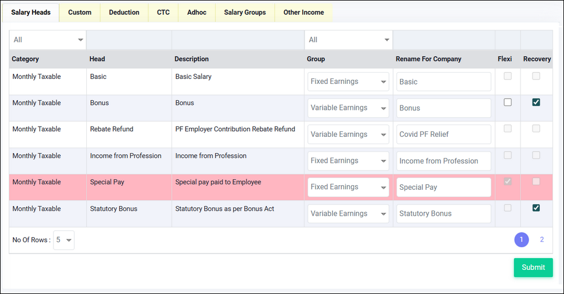Image resolution: width=564 pixels, height=294 pixels.
Task: Click the page 1 pagination button
Action: pos(521,239)
